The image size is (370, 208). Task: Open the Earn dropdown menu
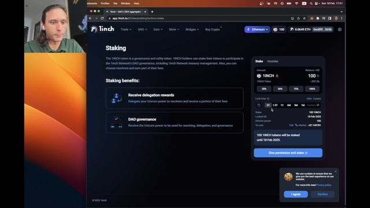158,29
